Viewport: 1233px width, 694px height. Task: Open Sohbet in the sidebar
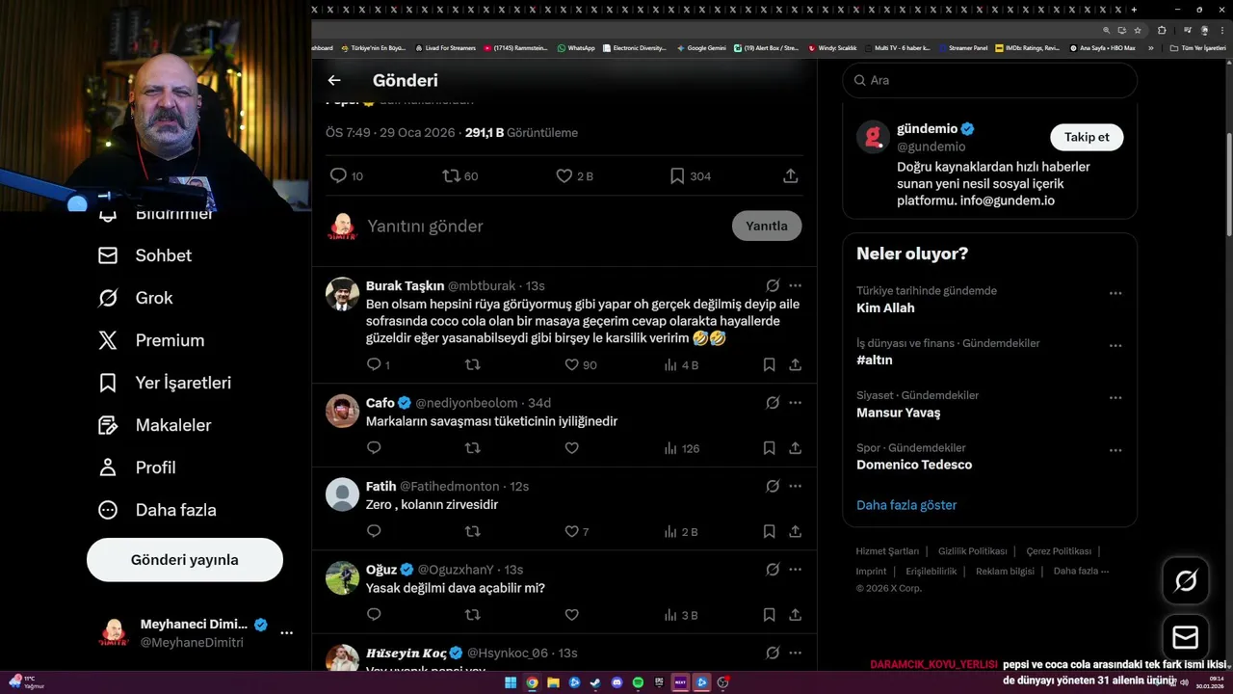[x=145, y=255]
